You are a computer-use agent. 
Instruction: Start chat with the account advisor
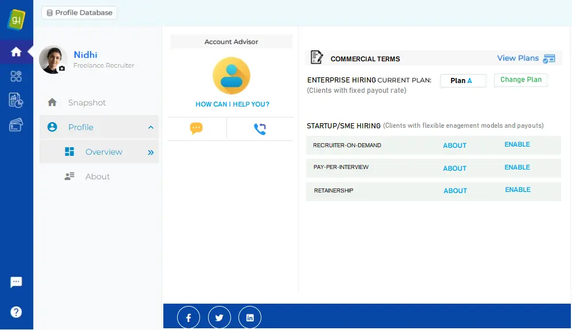pos(197,129)
